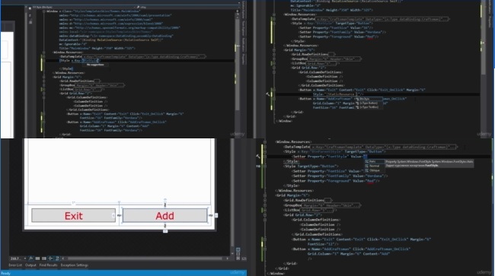Toggle snapping to gridlines icon

pyautogui.click(x=44, y=259)
